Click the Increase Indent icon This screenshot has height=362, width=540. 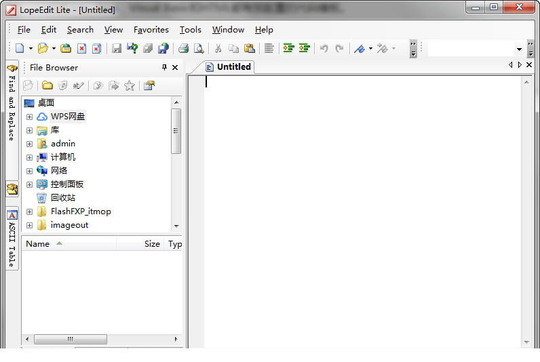(288, 49)
